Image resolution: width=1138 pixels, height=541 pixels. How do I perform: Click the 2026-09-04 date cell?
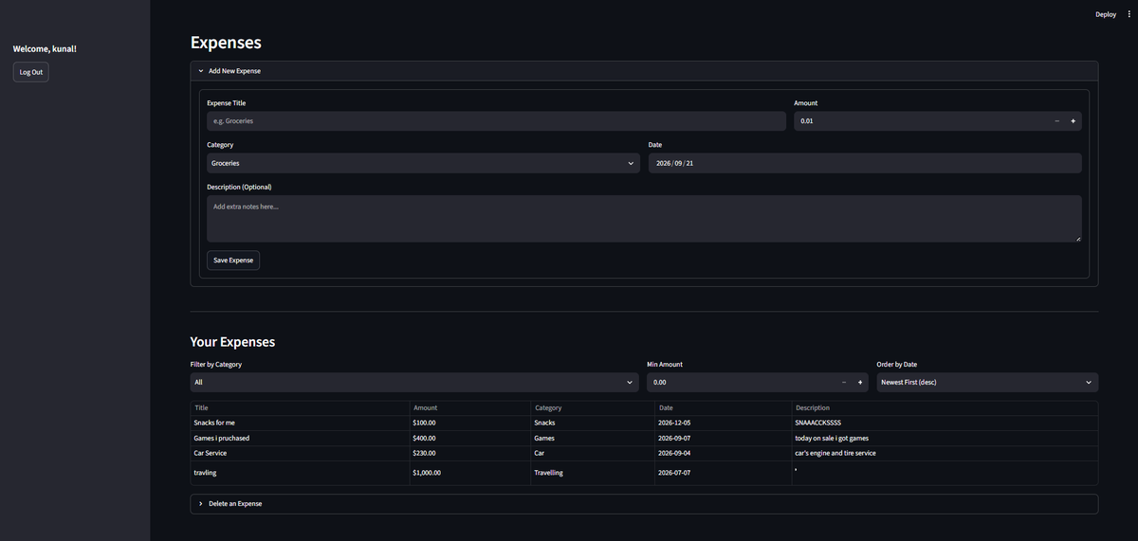[x=723, y=453]
